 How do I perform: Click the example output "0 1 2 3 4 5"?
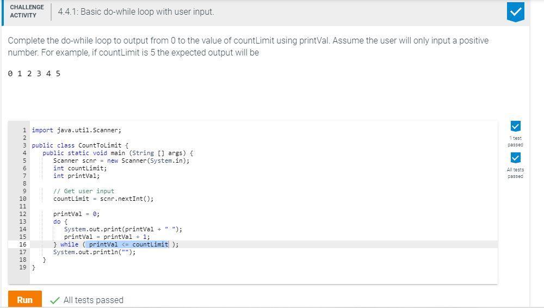[x=34, y=73]
